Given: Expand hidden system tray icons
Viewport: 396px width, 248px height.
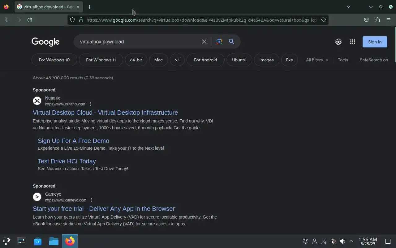Looking at the screenshot, I should point(351,241).
